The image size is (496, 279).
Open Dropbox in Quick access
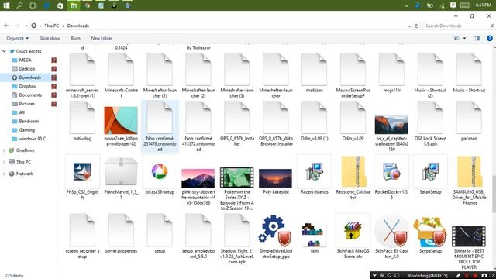(x=28, y=86)
